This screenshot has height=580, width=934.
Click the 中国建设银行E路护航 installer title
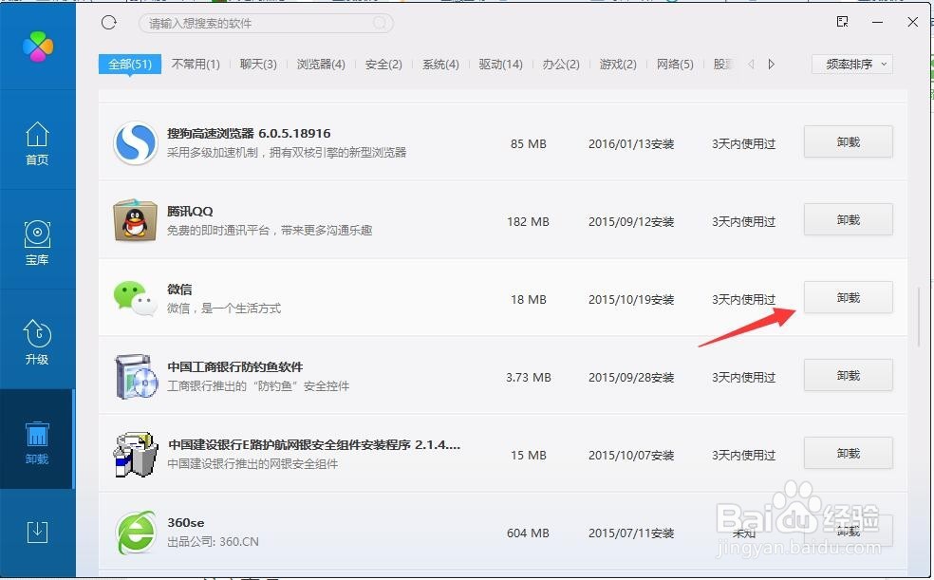click(314, 445)
